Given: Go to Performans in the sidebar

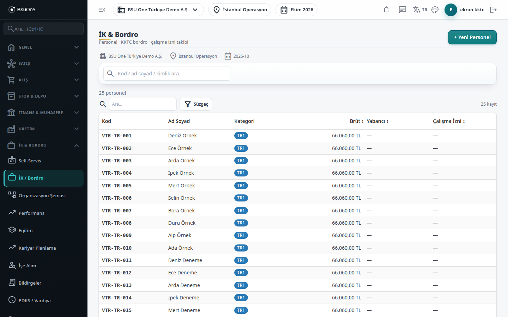Looking at the screenshot, I should click(x=44, y=213).
